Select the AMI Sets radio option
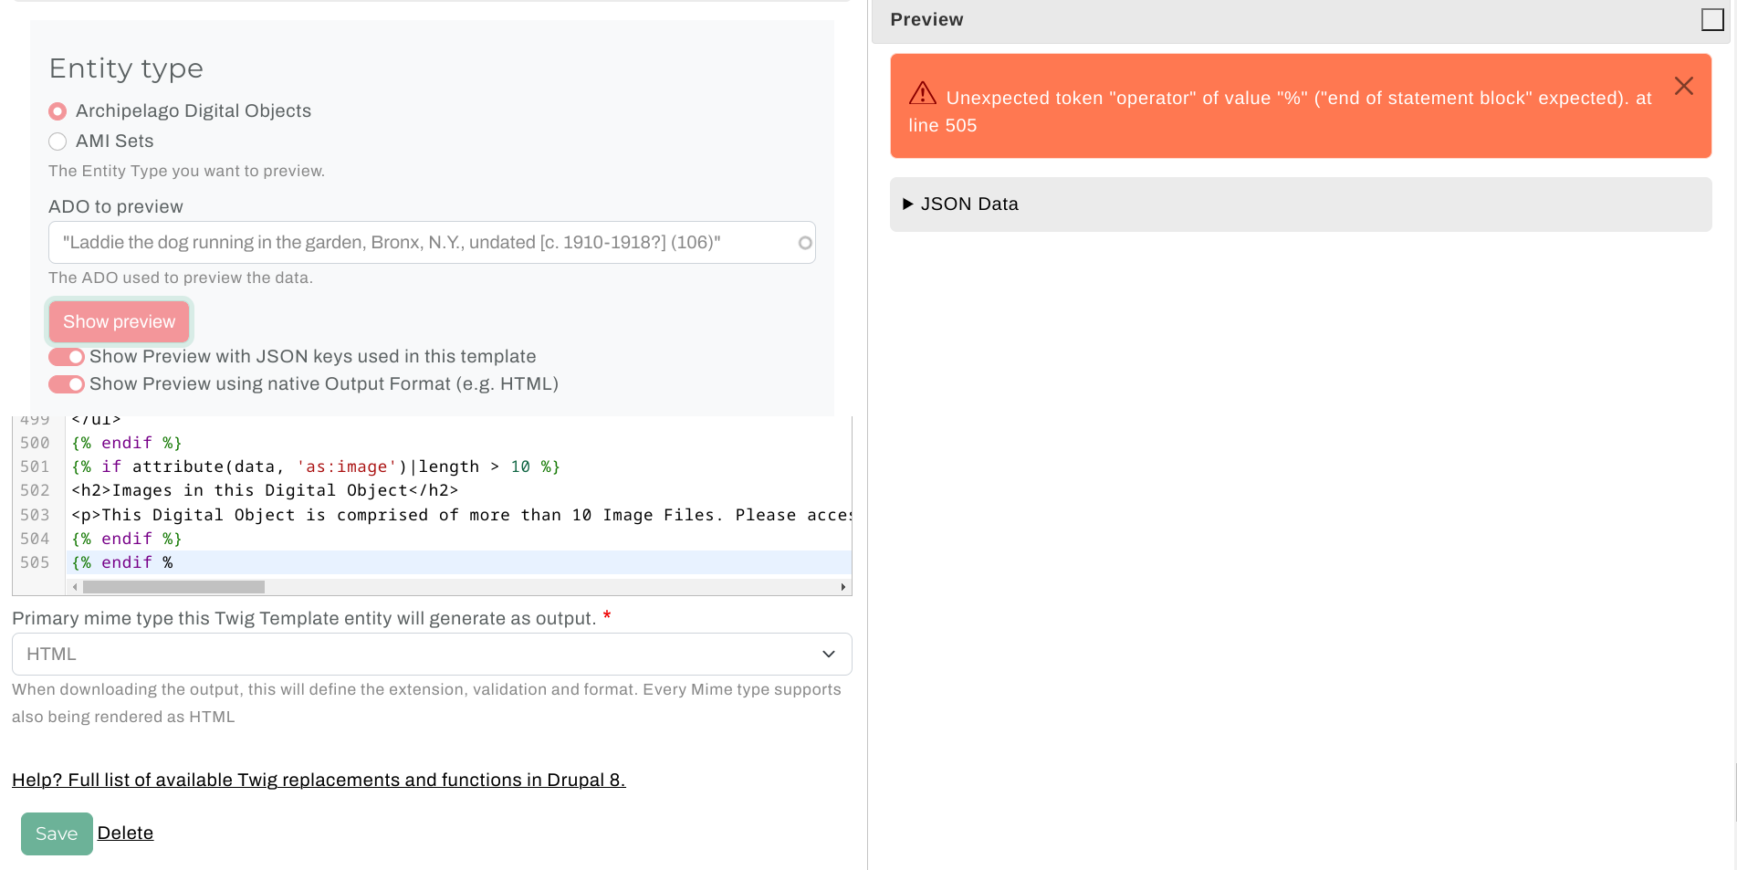1737x870 pixels. (x=58, y=142)
